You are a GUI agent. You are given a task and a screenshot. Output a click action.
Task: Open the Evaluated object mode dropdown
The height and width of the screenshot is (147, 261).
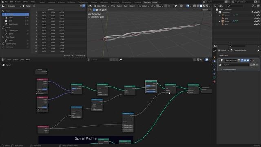14,6
